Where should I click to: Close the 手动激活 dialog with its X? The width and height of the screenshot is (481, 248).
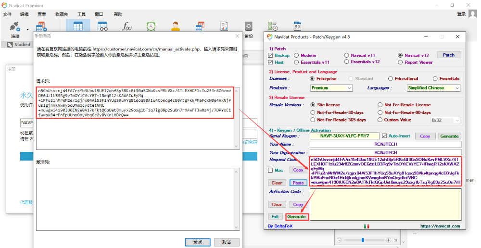coord(237,36)
